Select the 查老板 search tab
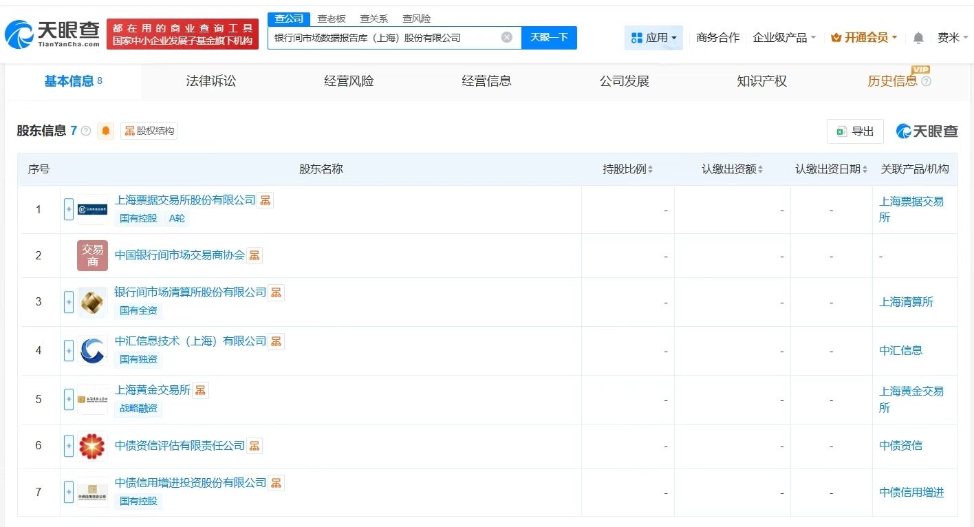974x527 pixels. (332, 19)
